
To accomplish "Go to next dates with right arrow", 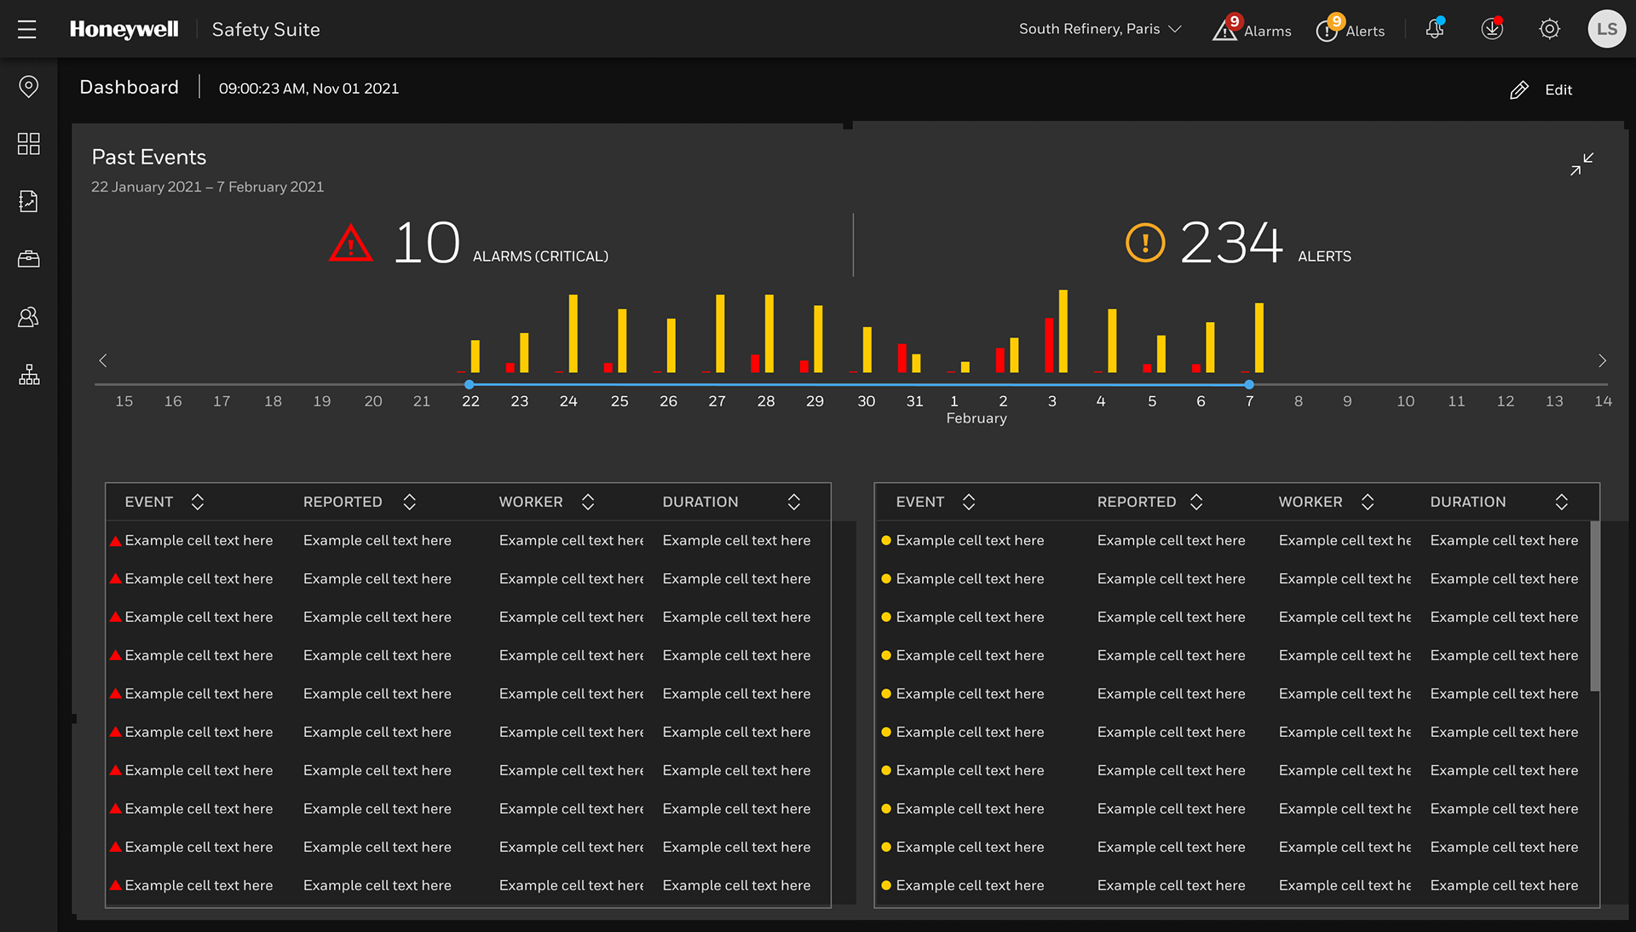I will click(x=1602, y=360).
